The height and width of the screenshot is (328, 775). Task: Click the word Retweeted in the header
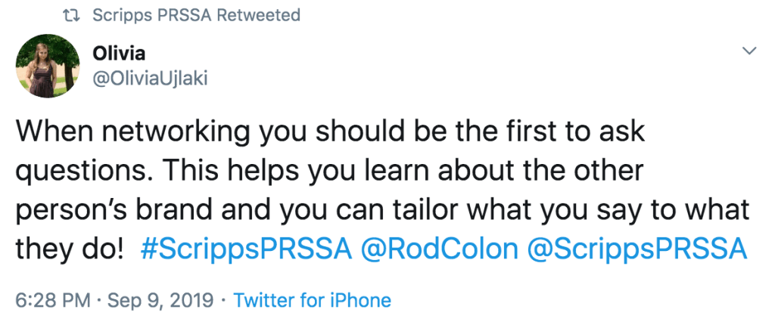[x=259, y=15]
